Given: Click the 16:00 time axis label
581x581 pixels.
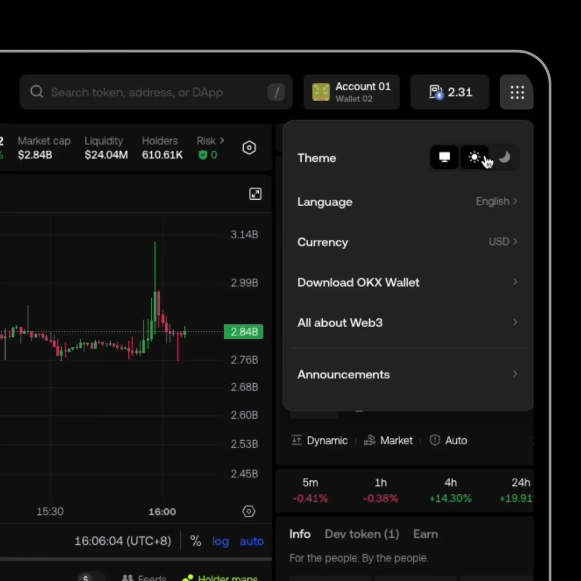Looking at the screenshot, I should [x=162, y=512].
